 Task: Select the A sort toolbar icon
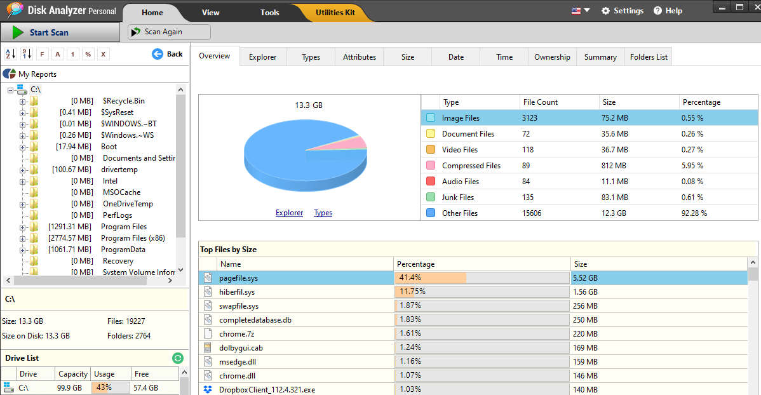57,54
